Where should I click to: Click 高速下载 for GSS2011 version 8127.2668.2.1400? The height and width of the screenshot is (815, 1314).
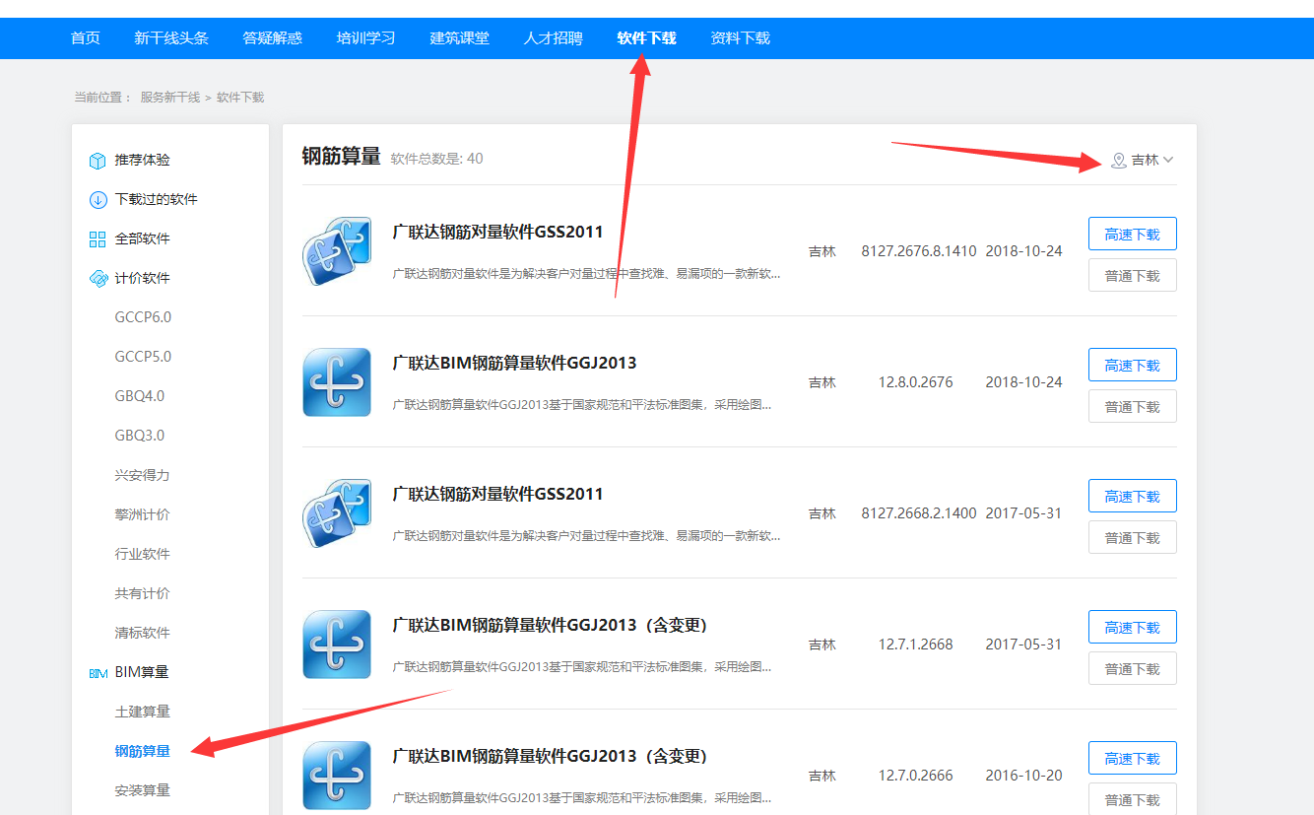pos(1133,497)
